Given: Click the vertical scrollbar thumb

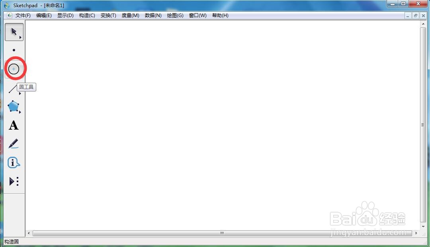Looking at the screenshot, I should pyautogui.click(x=423, y=125).
